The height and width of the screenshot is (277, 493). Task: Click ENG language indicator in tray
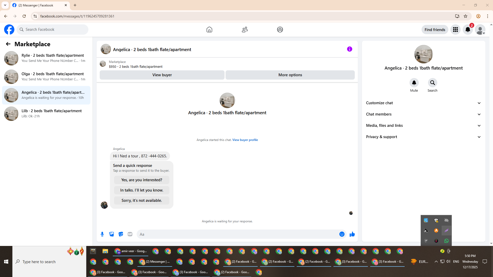click(456, 262)
